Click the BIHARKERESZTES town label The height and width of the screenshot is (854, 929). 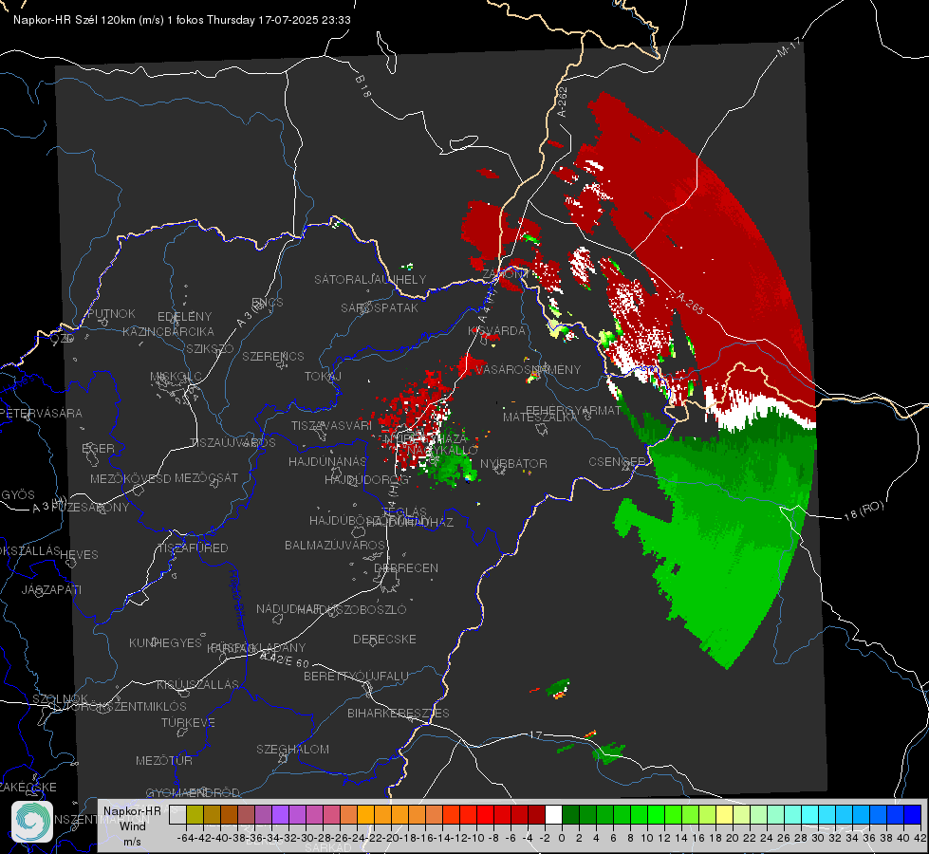click(399, 713)
